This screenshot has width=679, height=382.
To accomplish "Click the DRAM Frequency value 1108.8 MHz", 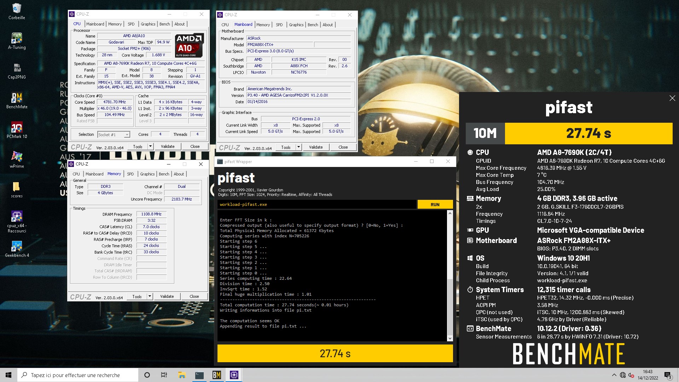I will (151, 214).
